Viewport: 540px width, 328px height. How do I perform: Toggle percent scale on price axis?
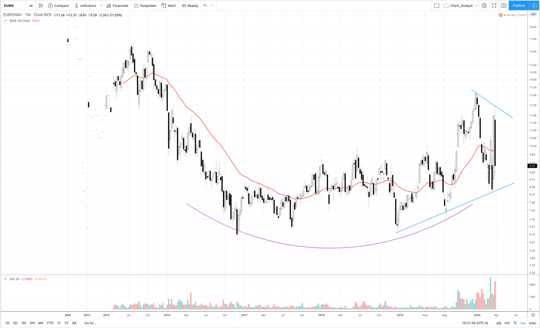[x=515, y=323]
